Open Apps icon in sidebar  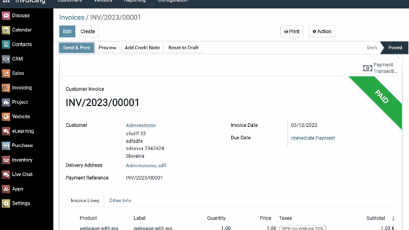coord(6,189)
